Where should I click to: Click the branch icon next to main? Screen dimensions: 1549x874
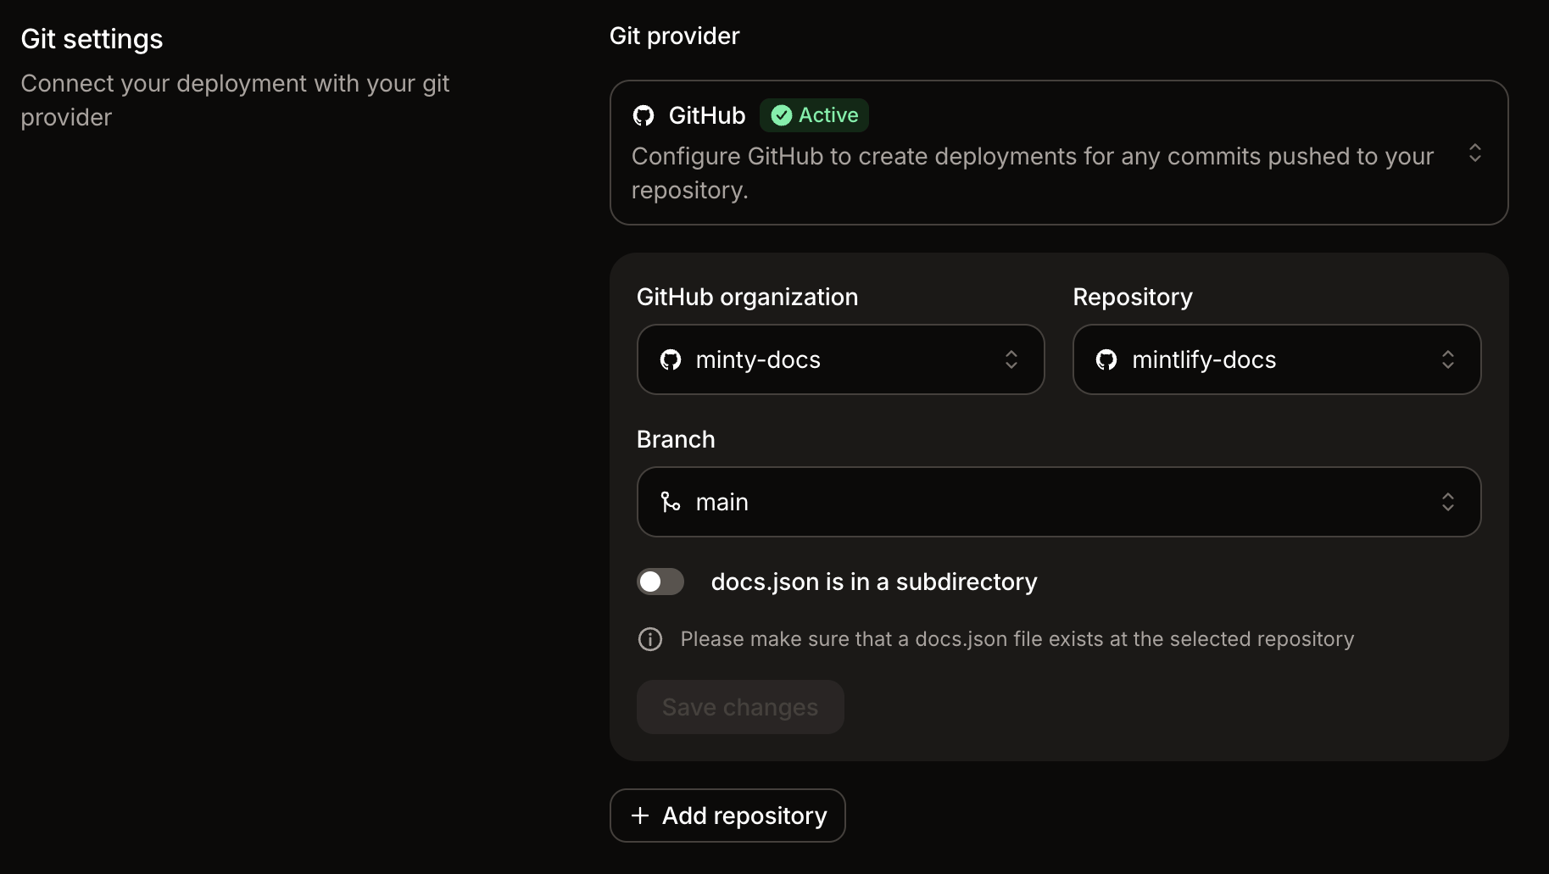tap(671, 502)
